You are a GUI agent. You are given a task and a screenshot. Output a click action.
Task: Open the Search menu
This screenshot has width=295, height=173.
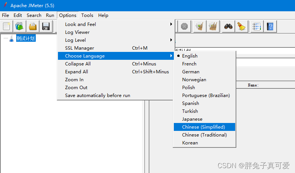34,15
